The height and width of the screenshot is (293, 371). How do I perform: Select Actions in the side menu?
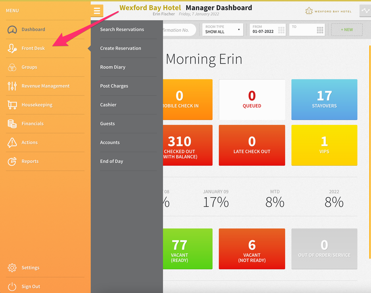(x=45, y=142)
